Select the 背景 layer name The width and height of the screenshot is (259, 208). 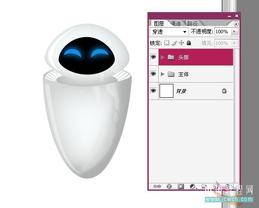(x=181, y=91)
